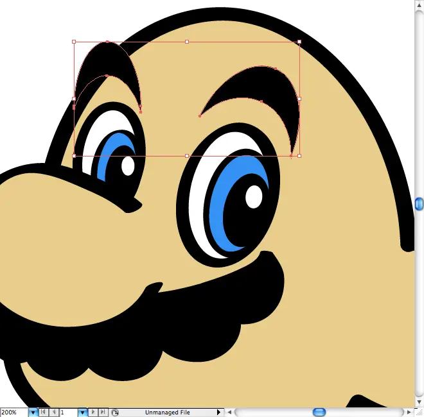Click the bottom-left bounding box handle
This screenshot has height=417, width=424.
tap(74, 156)
